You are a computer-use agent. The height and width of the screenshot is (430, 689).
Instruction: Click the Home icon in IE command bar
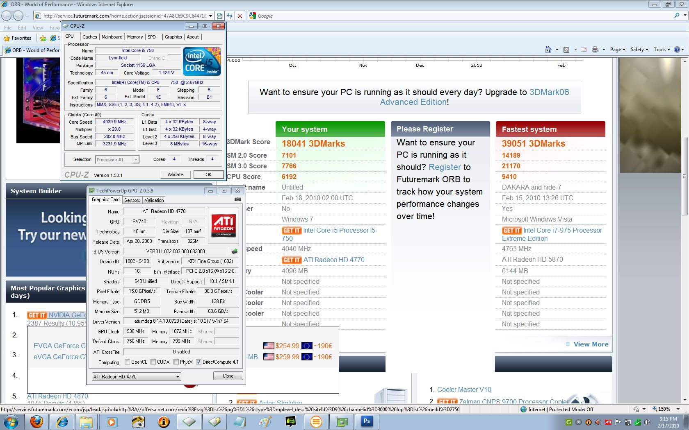tap(548, 50)
